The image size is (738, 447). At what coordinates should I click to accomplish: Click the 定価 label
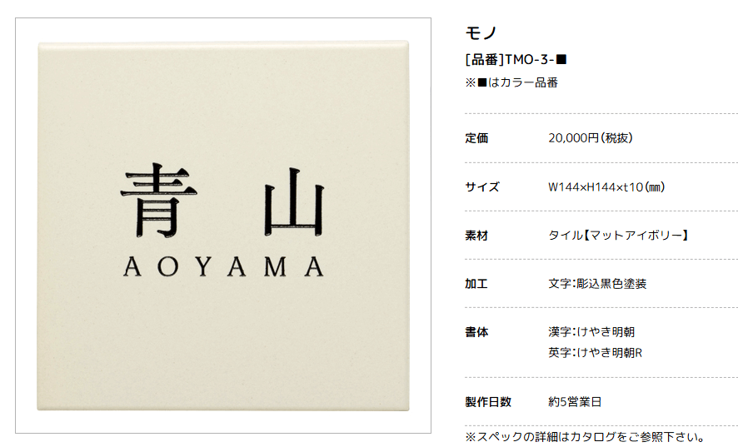(476, 138)
